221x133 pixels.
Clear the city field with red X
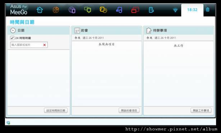tap(45, 45)
